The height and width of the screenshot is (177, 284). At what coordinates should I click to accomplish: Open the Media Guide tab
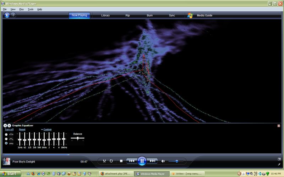click(x=204, y=15)
